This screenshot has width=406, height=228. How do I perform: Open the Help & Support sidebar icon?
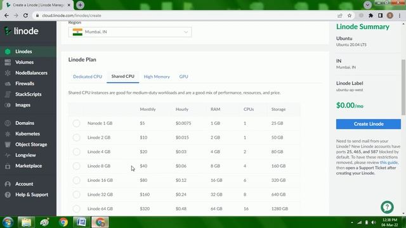pos(8,194)
